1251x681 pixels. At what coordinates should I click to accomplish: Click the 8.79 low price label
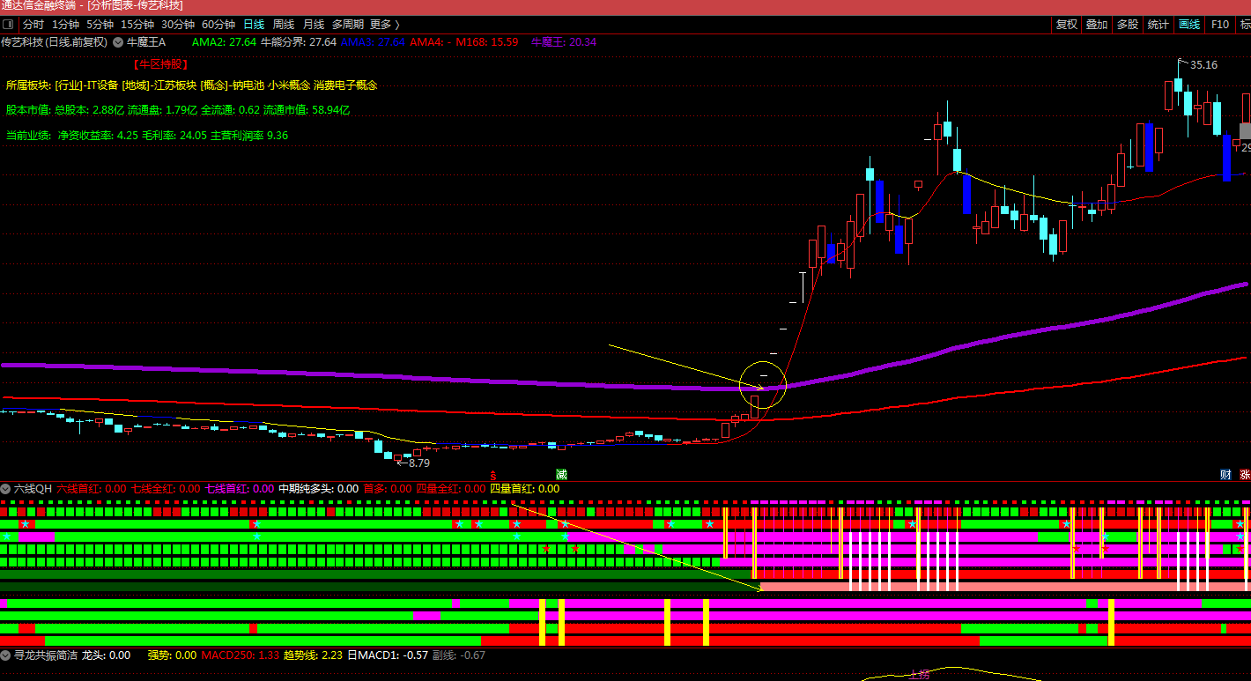pos(418,463)
